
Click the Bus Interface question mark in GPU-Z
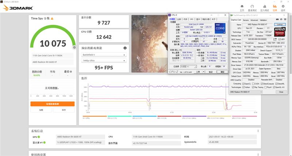point(285,47)
